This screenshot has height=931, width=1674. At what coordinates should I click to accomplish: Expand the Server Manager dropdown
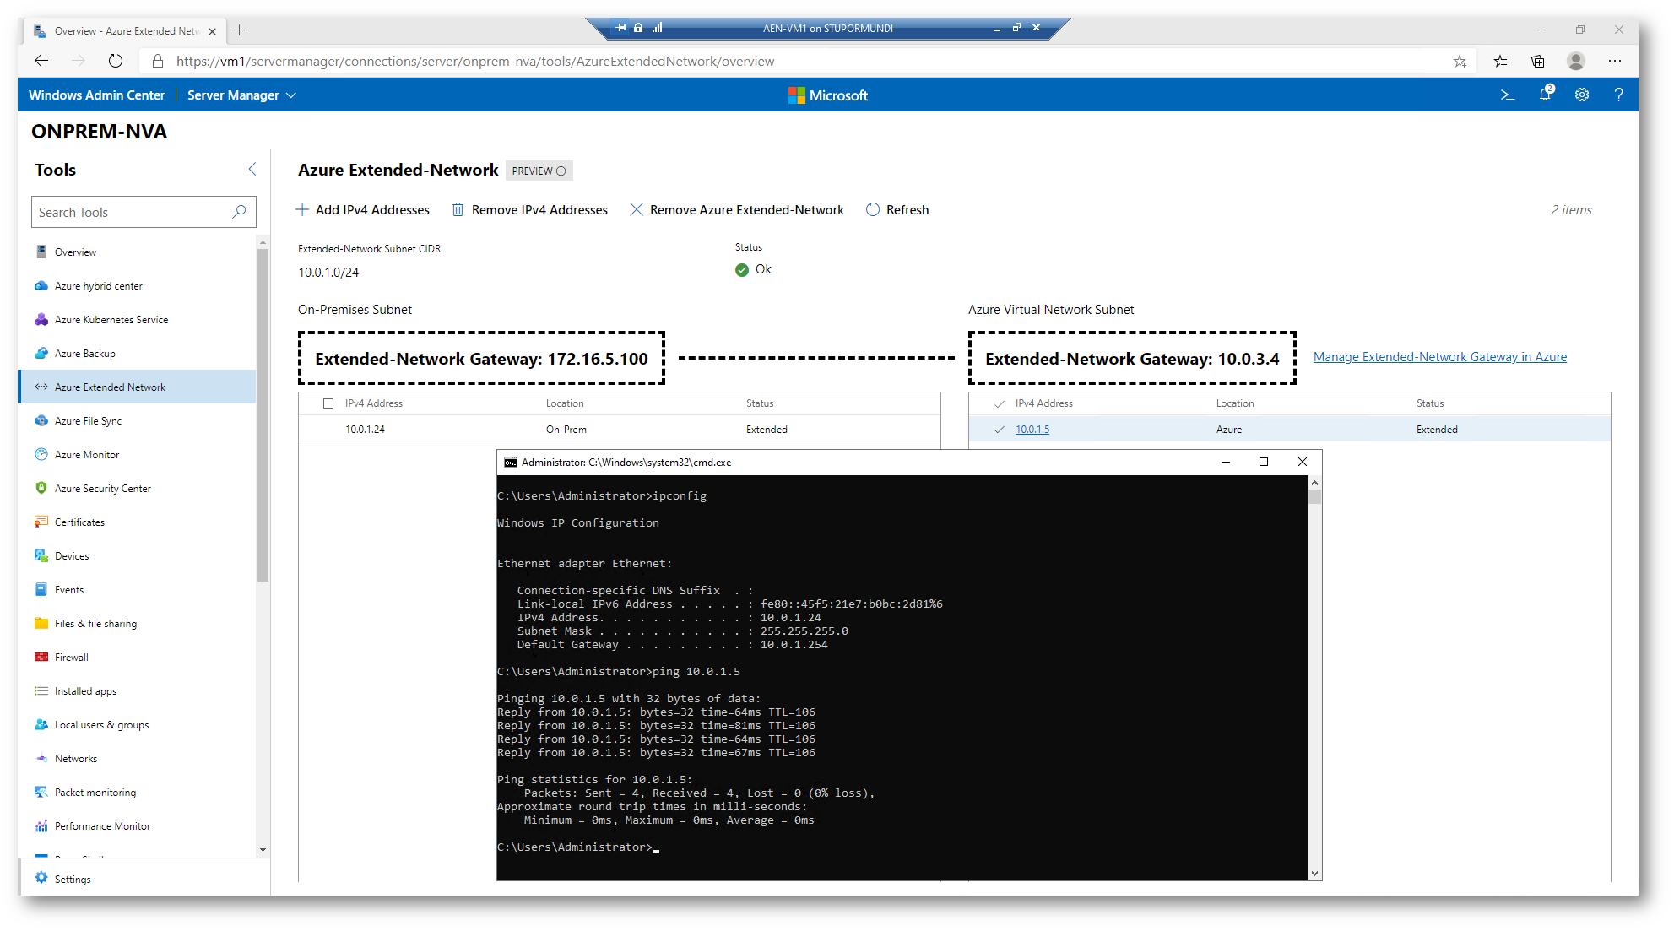242,95
